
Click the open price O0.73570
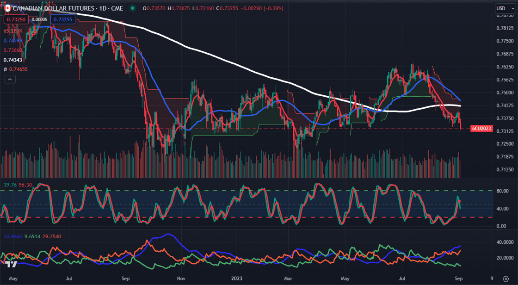pyautogui.click(x=154, y=8)
